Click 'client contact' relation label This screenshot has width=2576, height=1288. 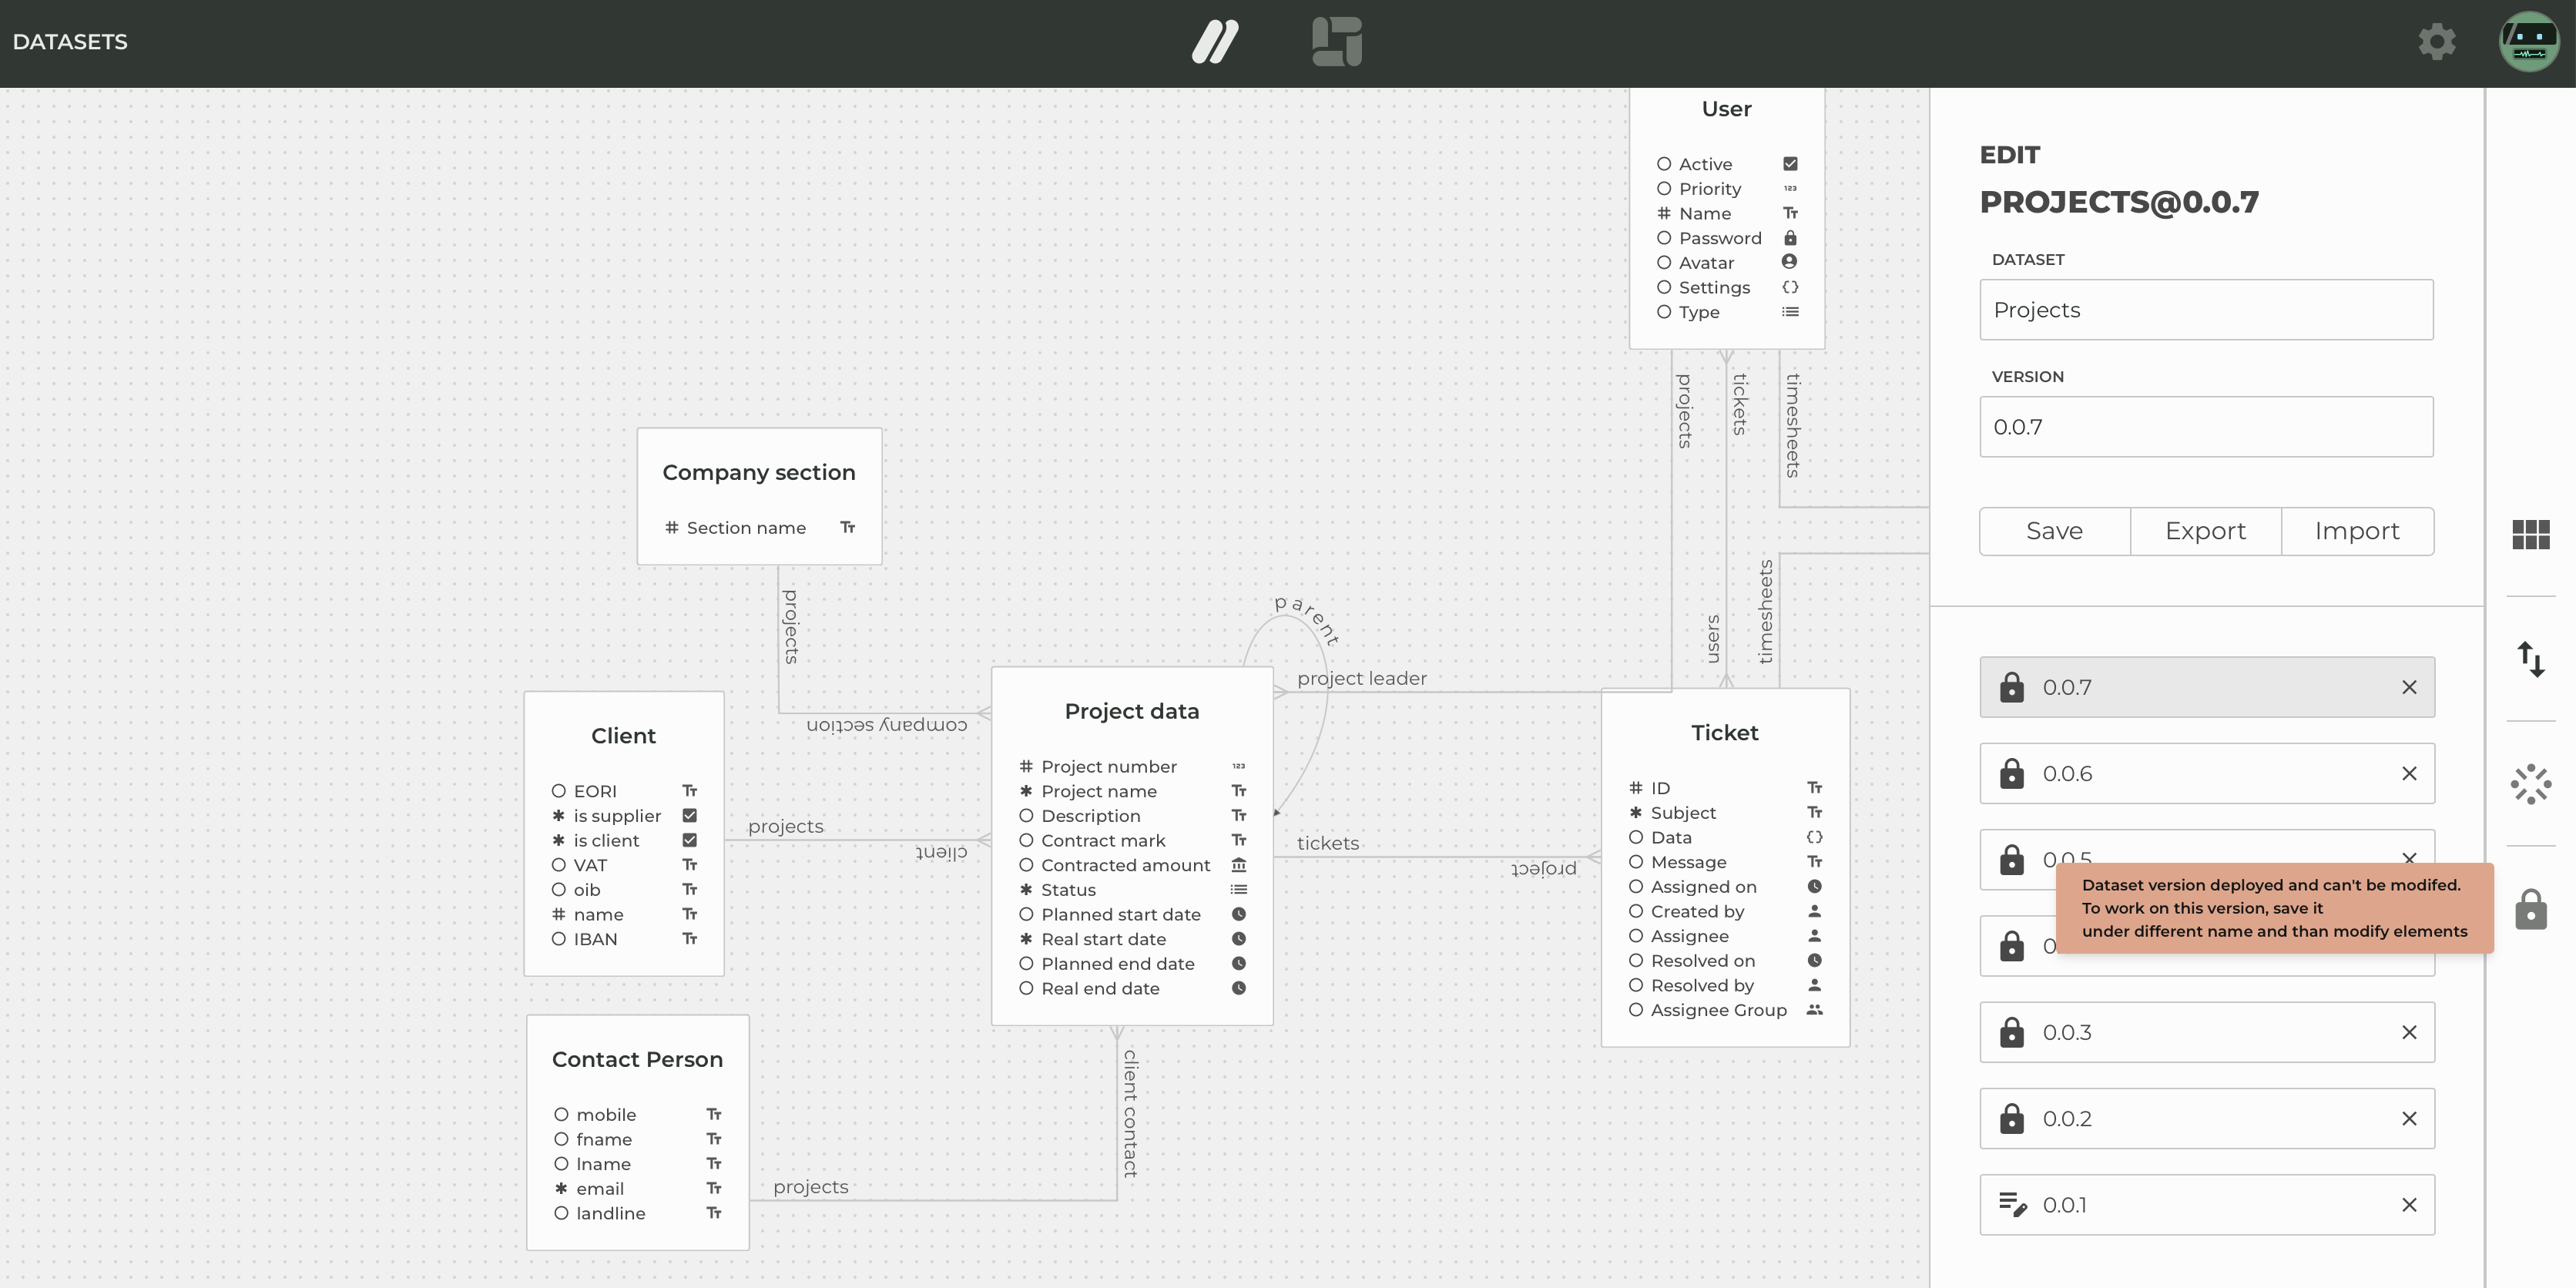(x=1131, y=1113)
